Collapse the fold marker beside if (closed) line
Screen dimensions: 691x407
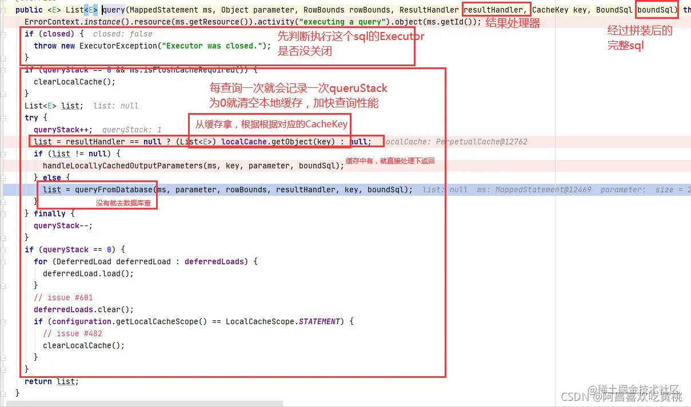click(4, 34)
